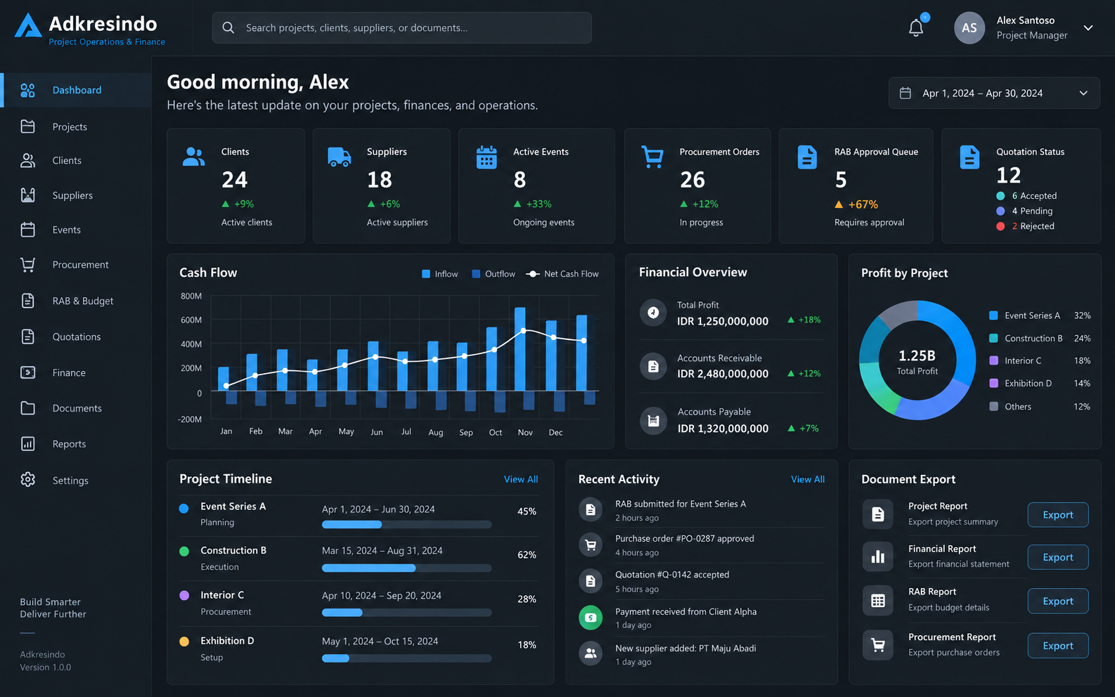Open Suppliers in the sidebar
This screenshot has height=697, width=1115.
pyautogui.click(x=76, y=195)
